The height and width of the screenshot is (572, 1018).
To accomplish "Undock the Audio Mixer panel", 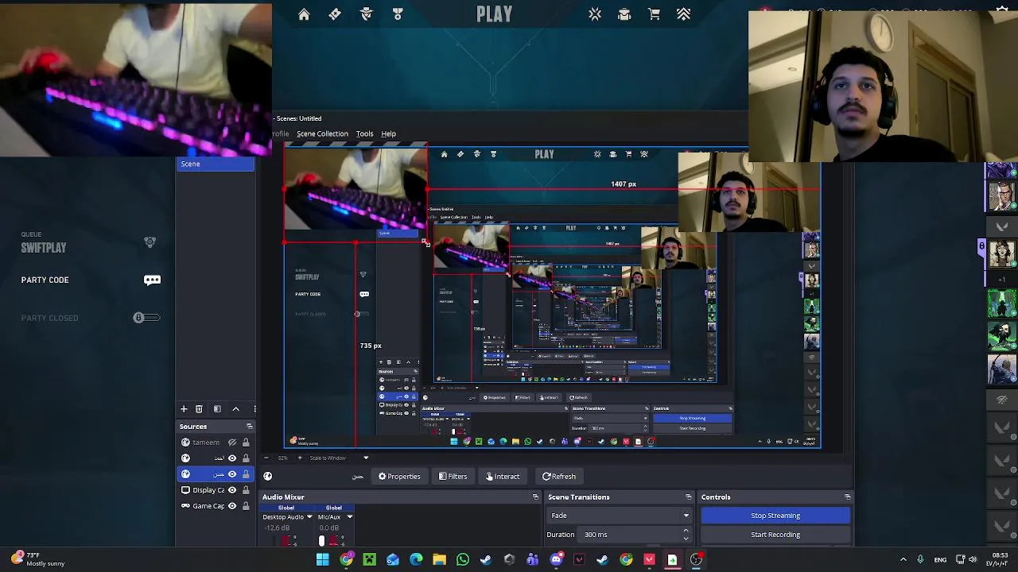I will tap(535, 497).
